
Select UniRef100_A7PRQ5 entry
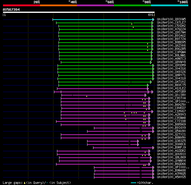171,174
